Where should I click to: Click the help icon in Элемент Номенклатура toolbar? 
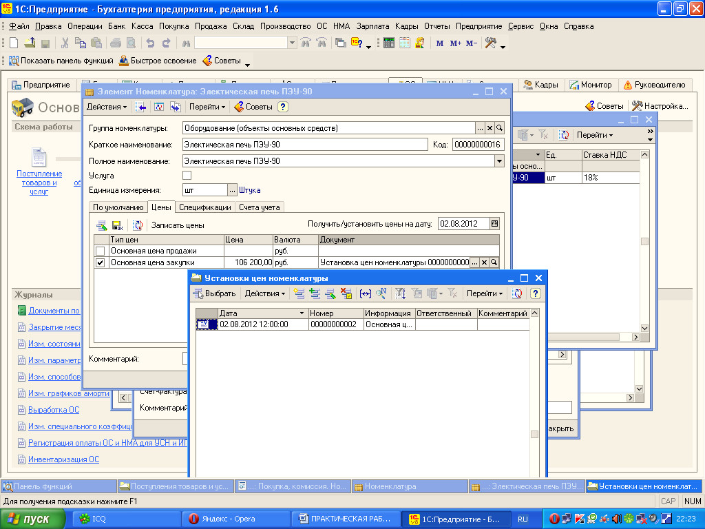tap(282, 107)
